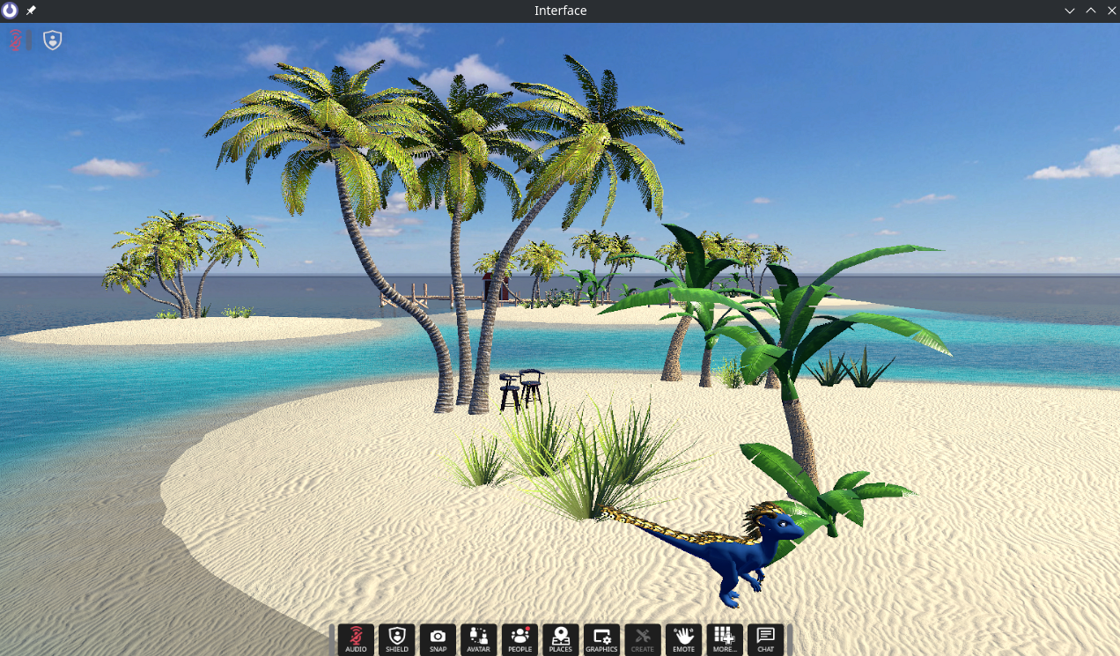This screenshot has width=1120, height=656.
Task: Unmute via top-left red microphone icon
Action: [x=15, y=40]
